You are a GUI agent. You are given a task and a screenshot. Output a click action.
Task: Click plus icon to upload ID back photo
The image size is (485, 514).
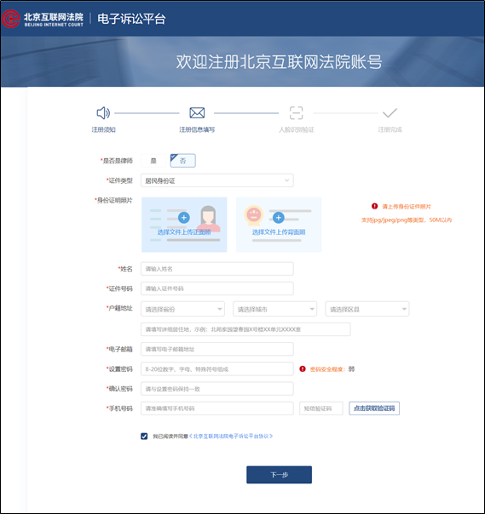(x=279, y=218)
